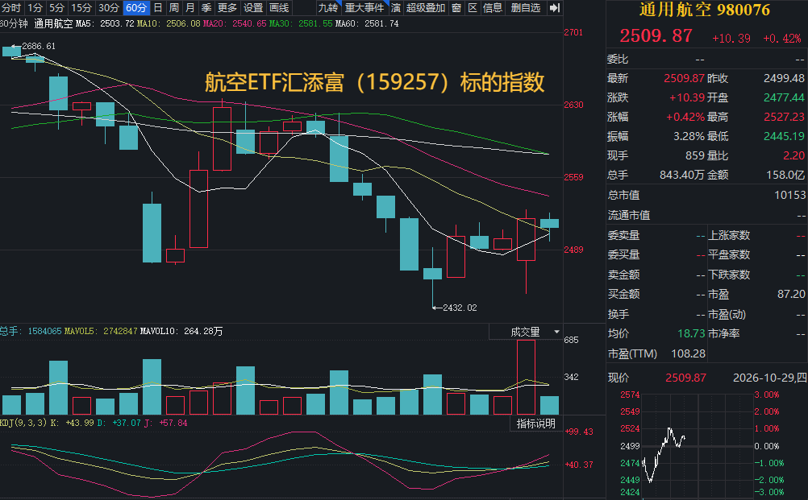Viewport: 808px width, 500px height.
Task: Open 超级叠加 overlay options
Action: [426, 8]
